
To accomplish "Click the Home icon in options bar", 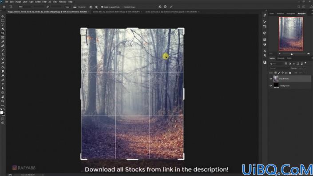I will [x=4, y=7].
